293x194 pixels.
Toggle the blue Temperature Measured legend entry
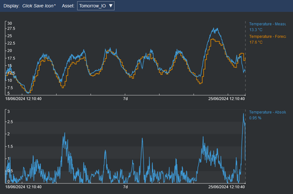pos(270,23)
